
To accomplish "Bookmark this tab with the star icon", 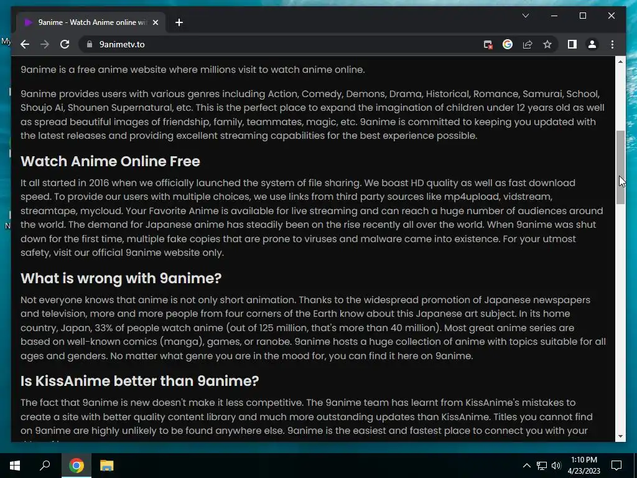I will click(547, 44).
